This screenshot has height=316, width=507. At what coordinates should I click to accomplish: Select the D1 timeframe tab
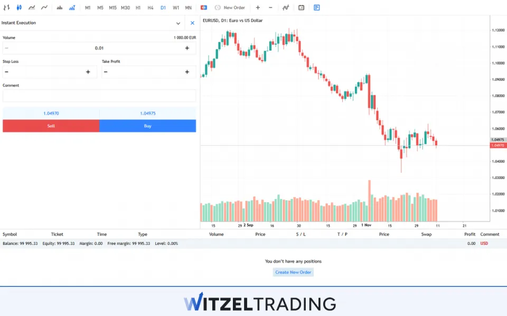[x=163, y=7]
